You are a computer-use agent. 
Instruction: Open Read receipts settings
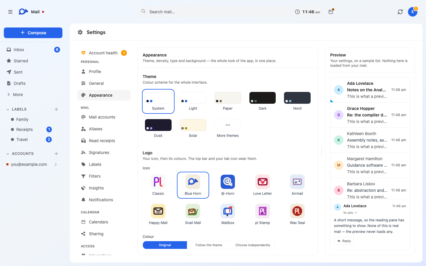(x=104, y=141)
